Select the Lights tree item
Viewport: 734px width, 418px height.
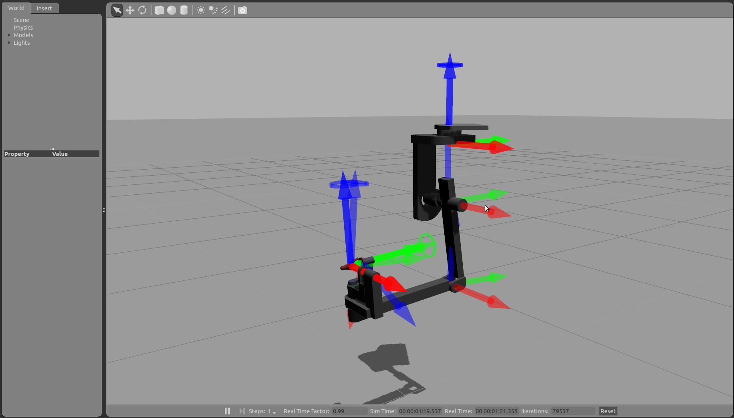(x=22, y=43)
